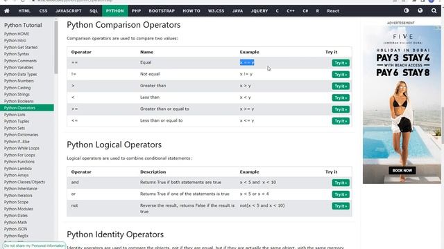
Task: Open JAVASCRIPT tutorial in top navigation
Action: 68,11
